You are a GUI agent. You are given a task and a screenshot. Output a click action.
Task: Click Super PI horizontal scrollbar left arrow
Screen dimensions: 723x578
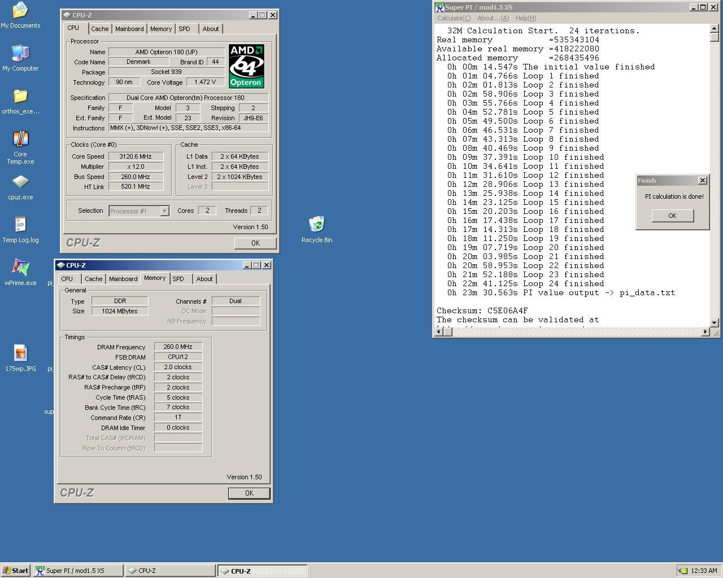(438, 332)
